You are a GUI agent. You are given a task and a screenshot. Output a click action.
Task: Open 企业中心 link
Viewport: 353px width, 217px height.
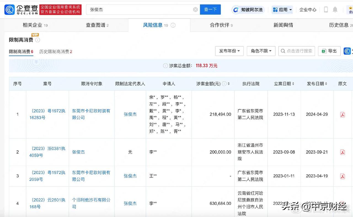(308, 10)
